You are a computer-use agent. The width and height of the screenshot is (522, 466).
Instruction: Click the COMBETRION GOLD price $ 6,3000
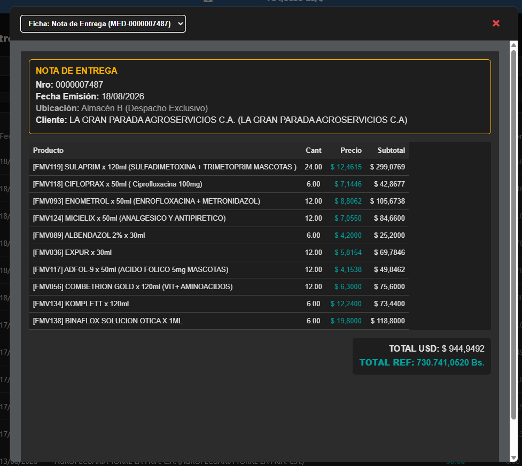[x=348, y=287]
